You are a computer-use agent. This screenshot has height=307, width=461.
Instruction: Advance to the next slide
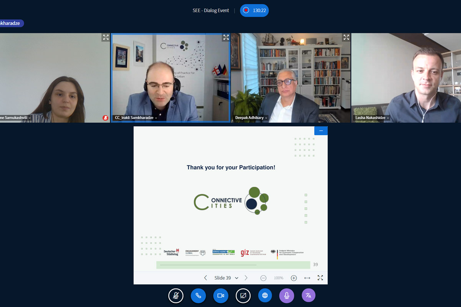coord(246,278)
